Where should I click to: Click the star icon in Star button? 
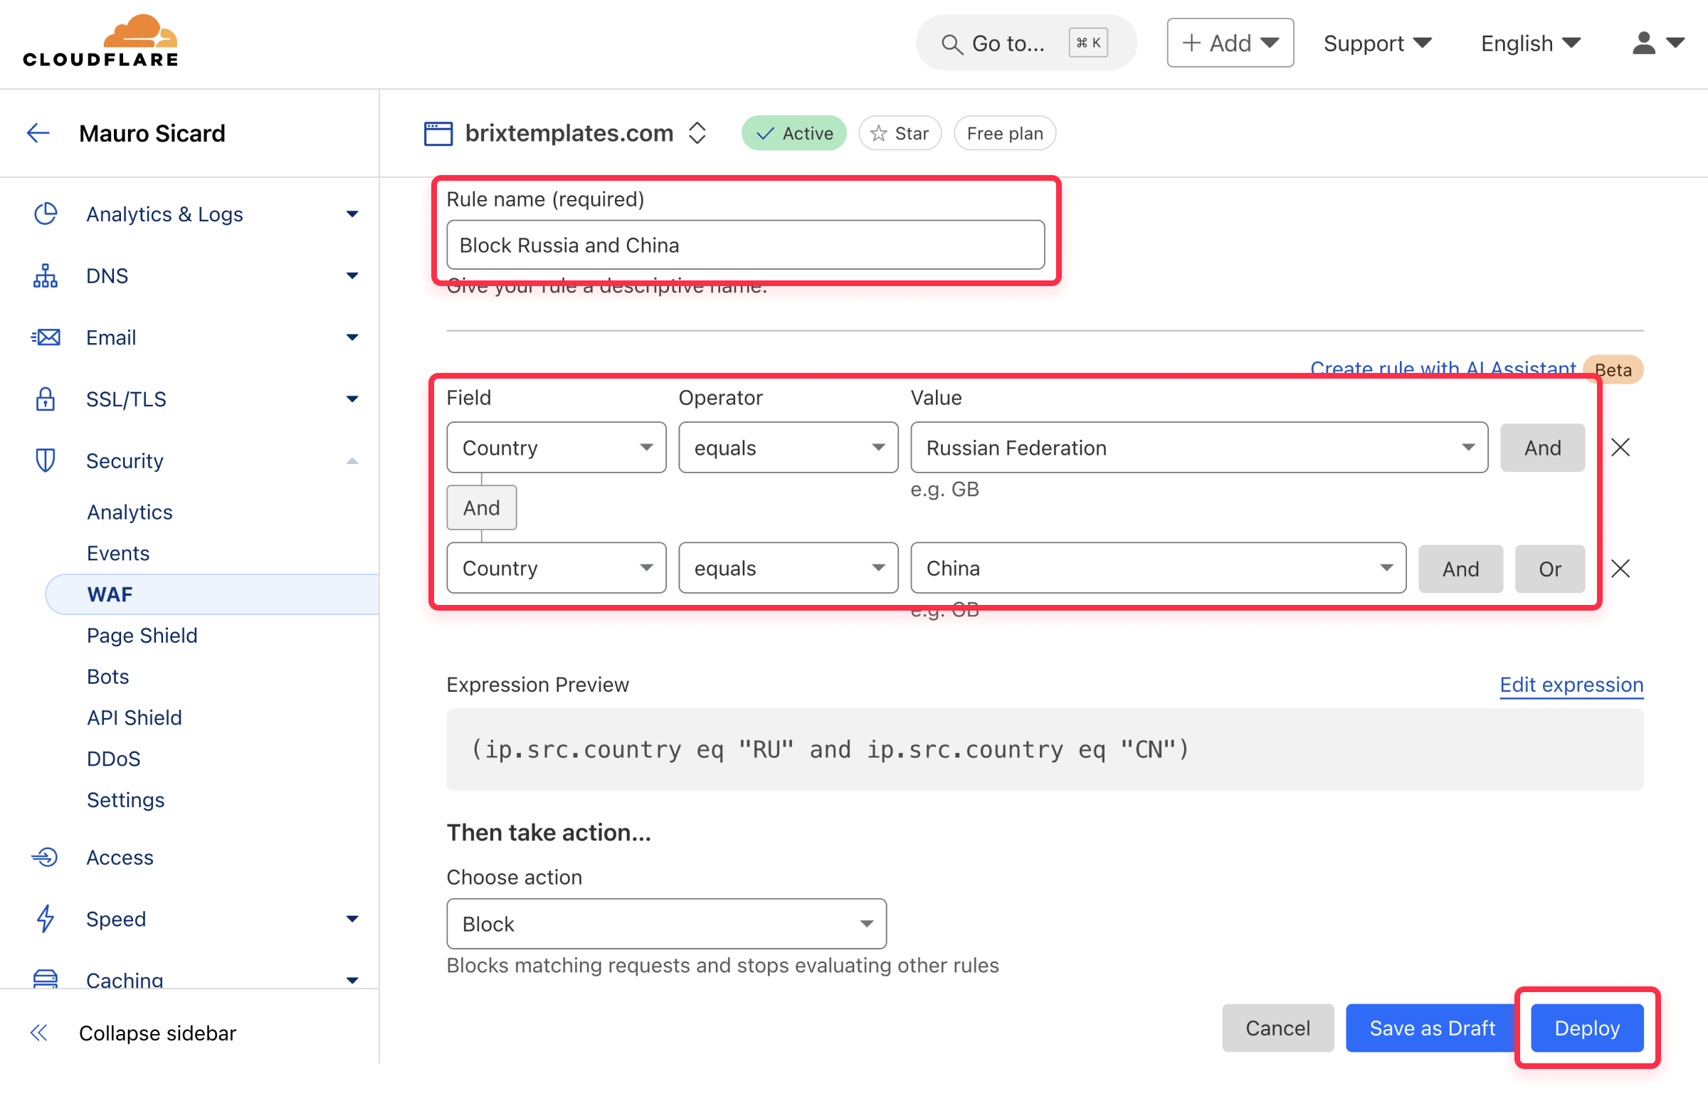click(x=879, y=133)
